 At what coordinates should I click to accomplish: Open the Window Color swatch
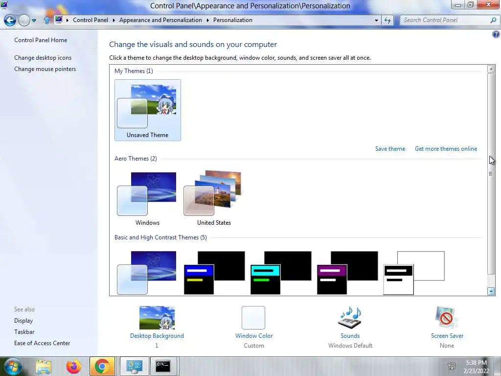[253, 317]
